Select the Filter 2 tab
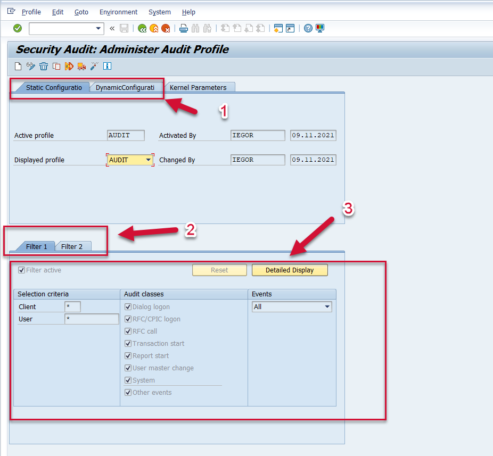Image resolution: width=493 pixels, height=456 pixels. coord(72,246)
